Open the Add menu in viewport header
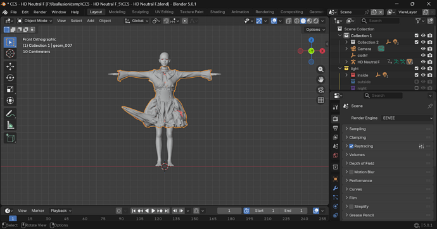437x229 pixels. point(91,21)
